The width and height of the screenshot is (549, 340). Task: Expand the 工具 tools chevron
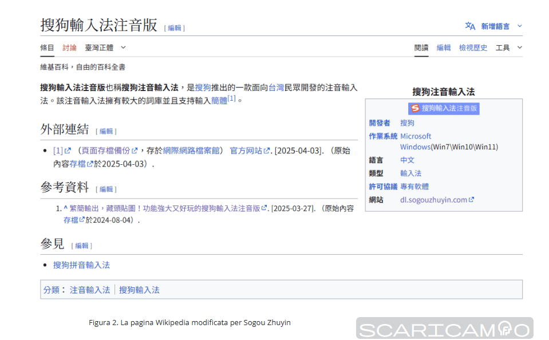[x=520, y=48]
